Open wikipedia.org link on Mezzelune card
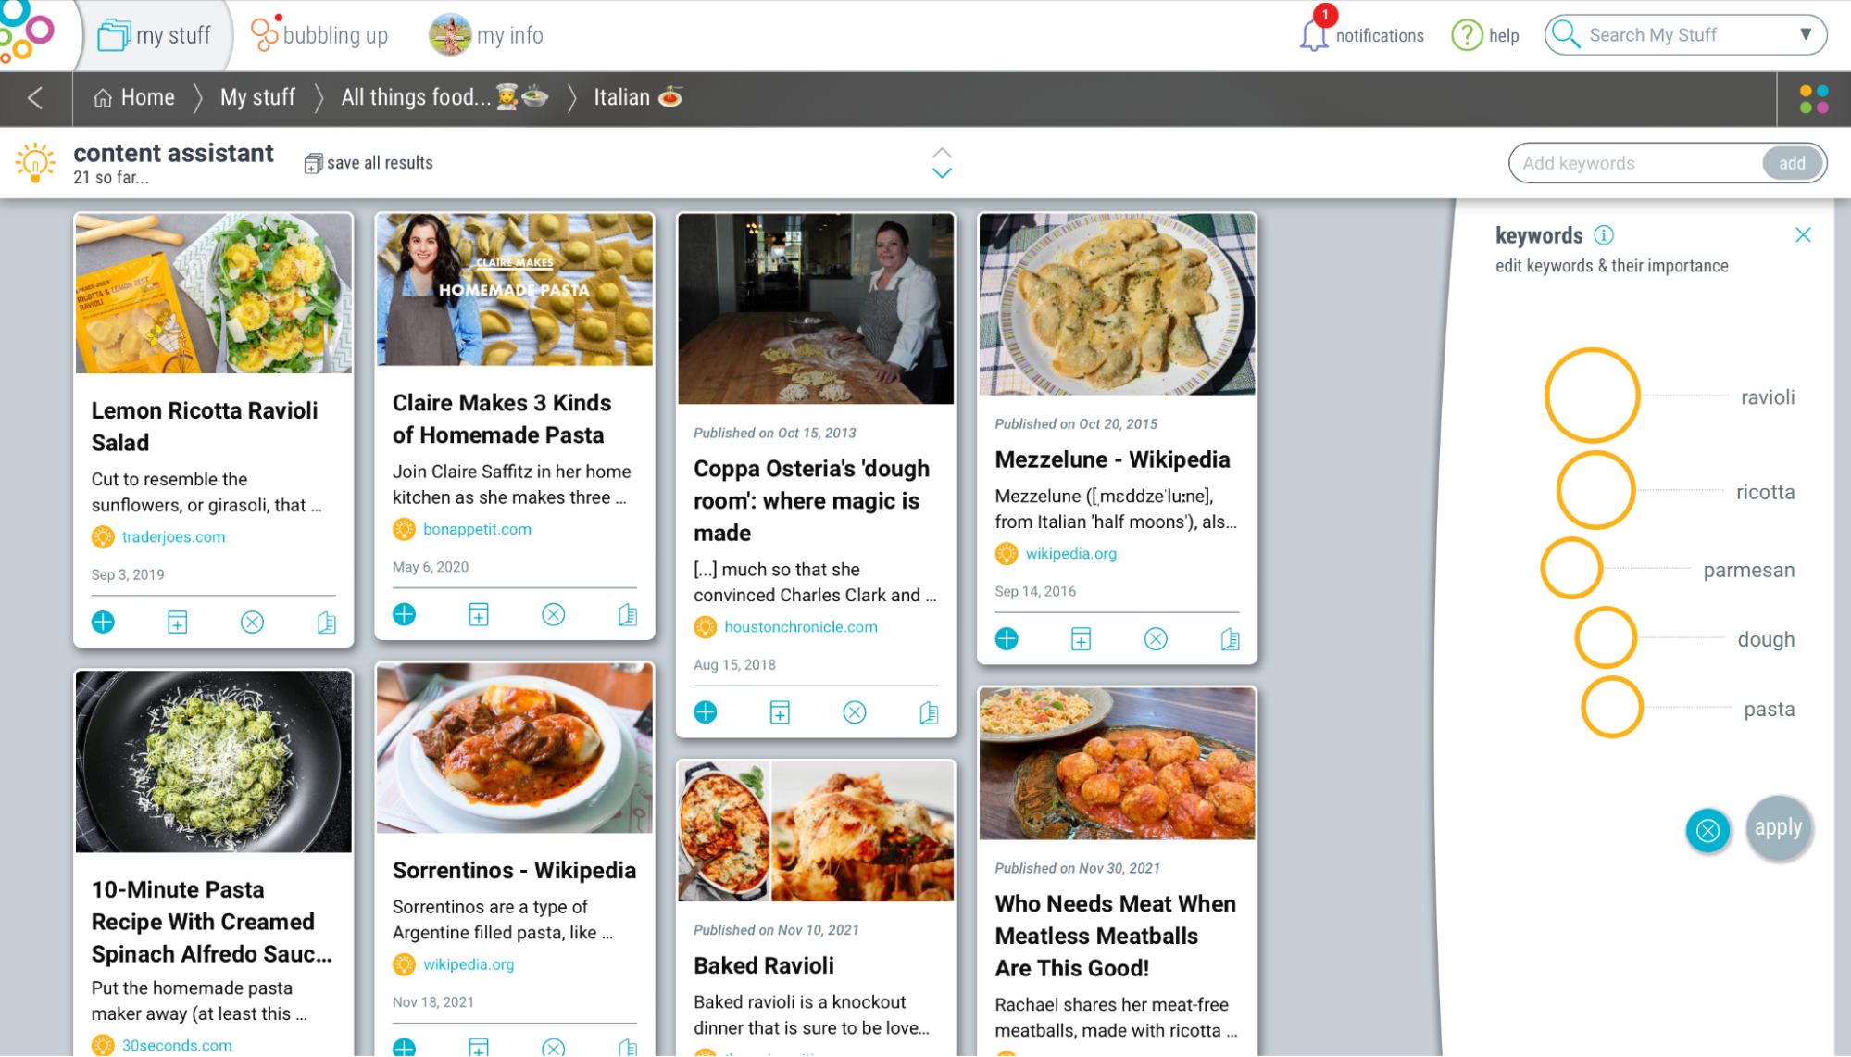 click(x=1070, y=554)
